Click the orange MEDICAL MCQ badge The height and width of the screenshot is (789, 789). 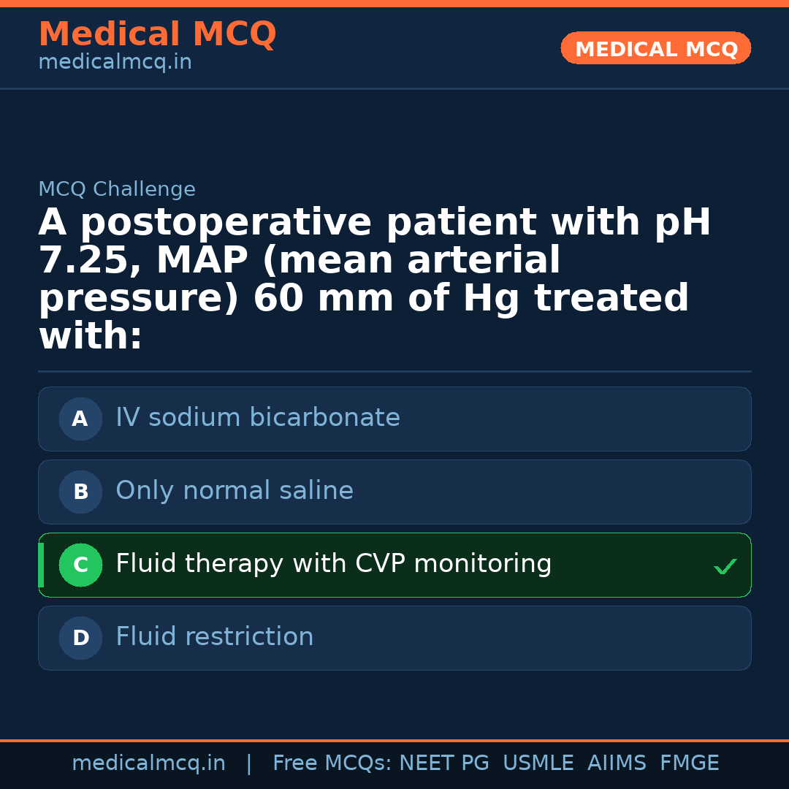(x=655, y=48)
